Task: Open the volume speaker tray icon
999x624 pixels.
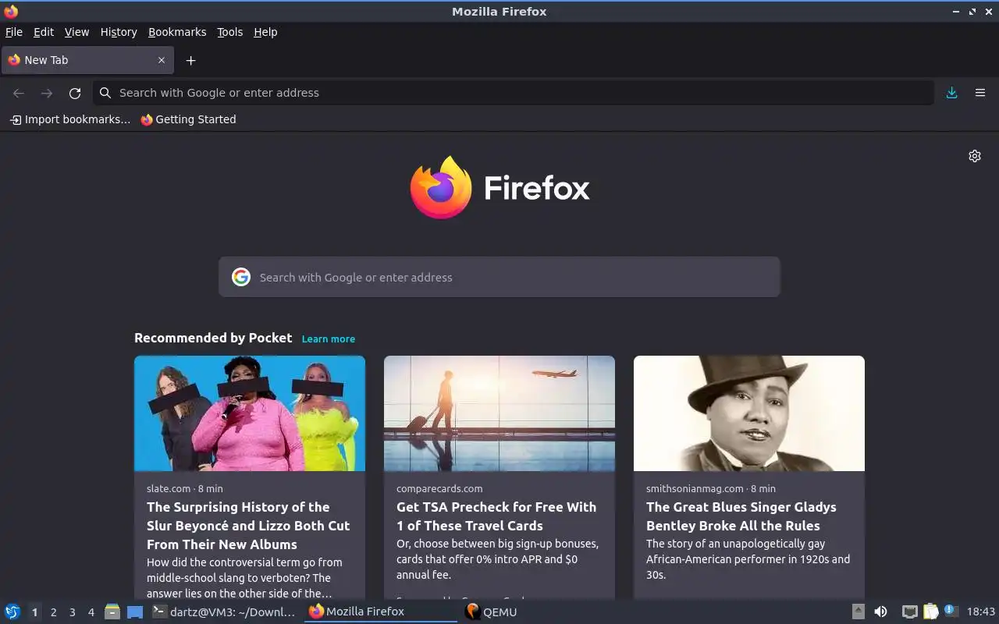Action: click(880, 612)
